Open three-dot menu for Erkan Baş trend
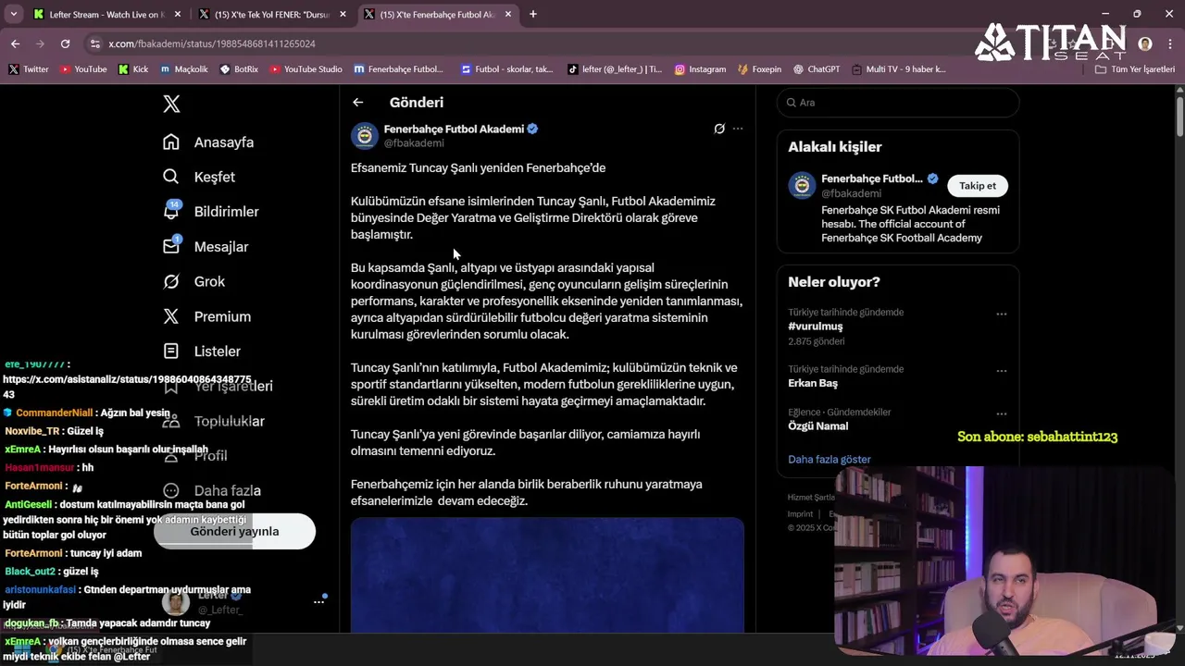 pos(1001,371)
